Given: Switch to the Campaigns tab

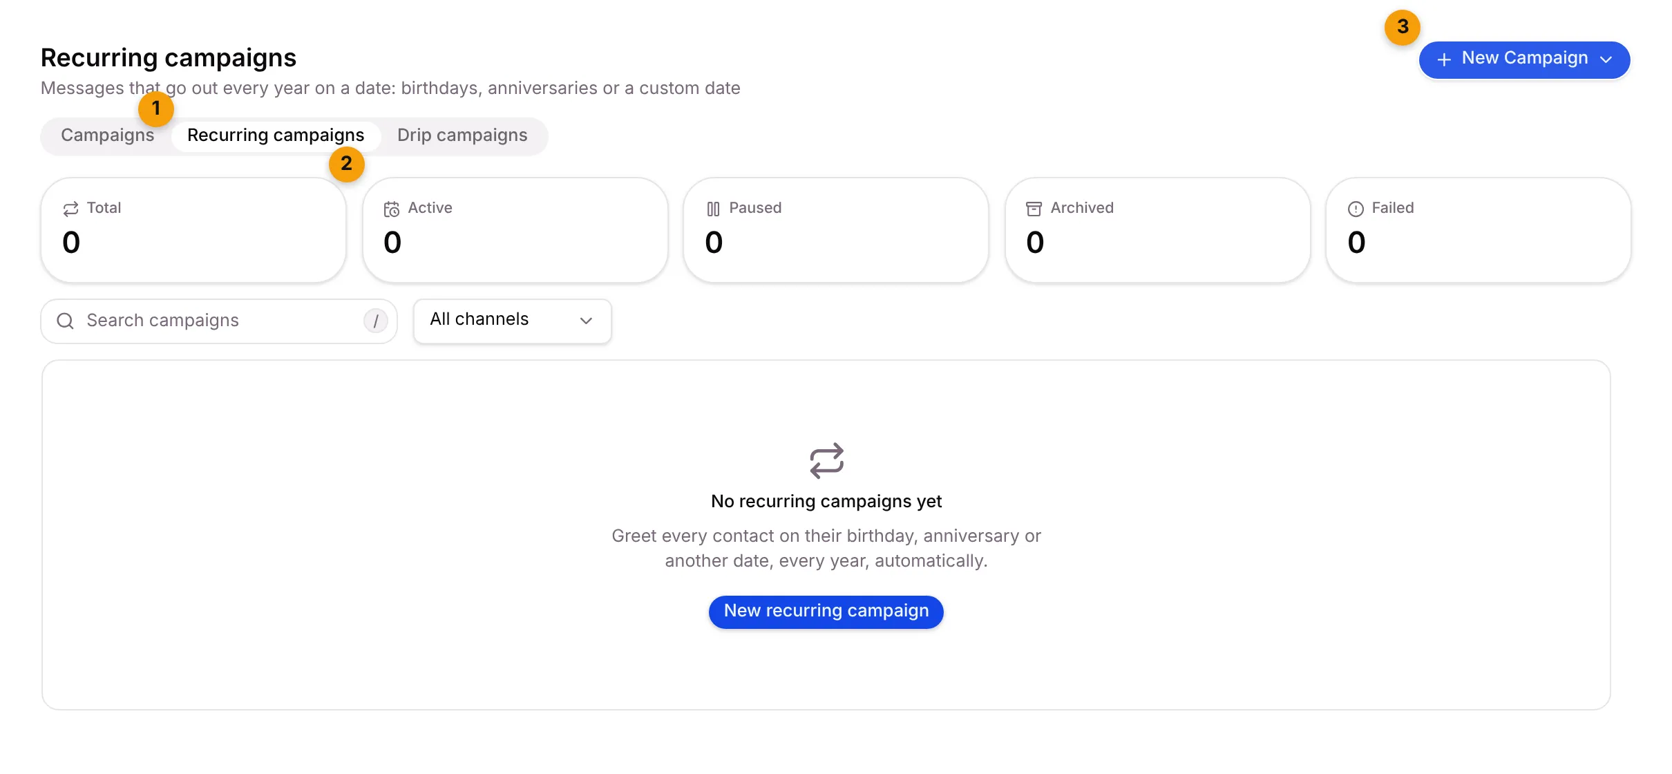Looking at the screenshot, I should pos(108,135).
